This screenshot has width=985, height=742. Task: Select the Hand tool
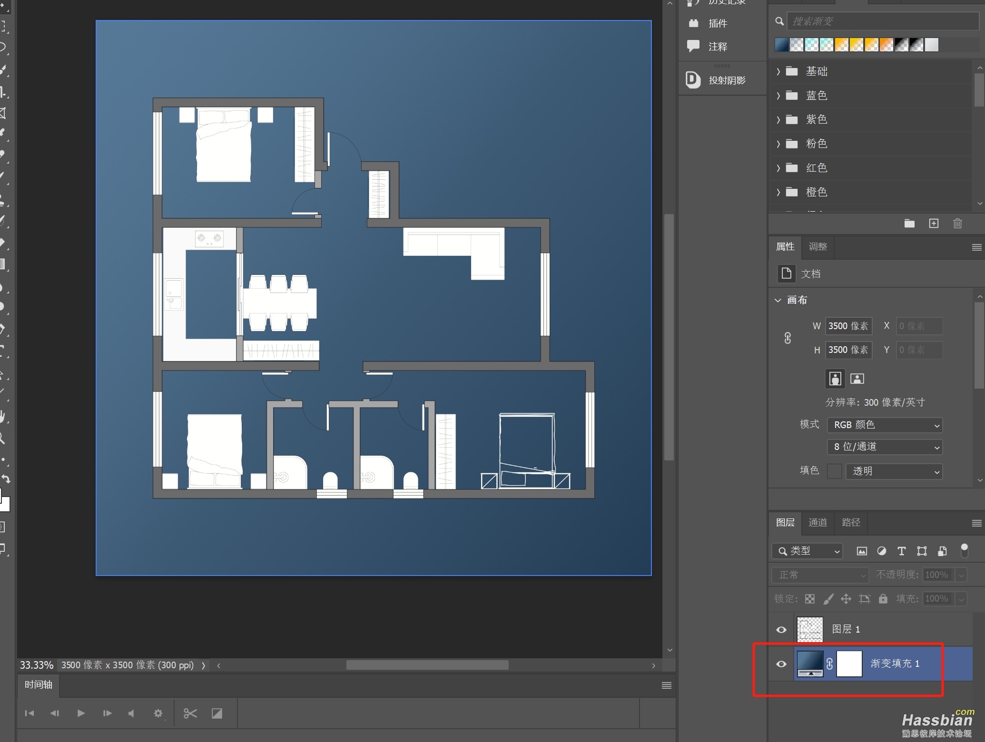3,417
